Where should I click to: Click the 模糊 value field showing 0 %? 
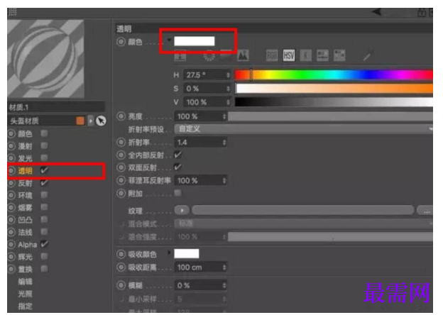(x=201, y=285)
